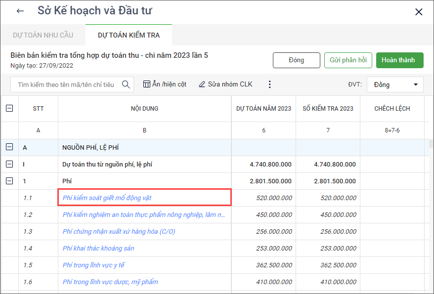The image size is (434, 294).
Task: Collapse row I Dự toán thu
Action: (x=9, y=164)
